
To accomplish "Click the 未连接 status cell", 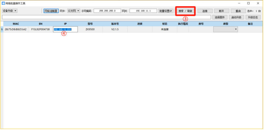I will [165, 29].
